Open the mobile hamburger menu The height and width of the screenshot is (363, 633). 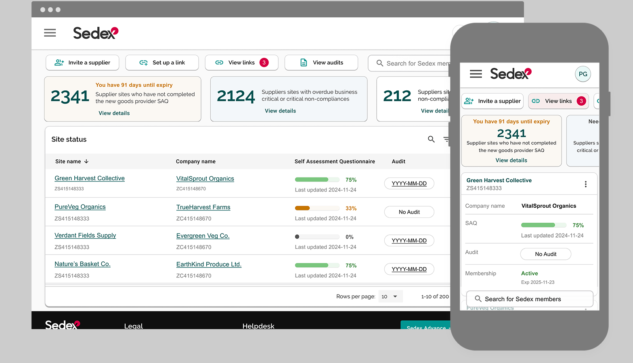tap(476, 74)
